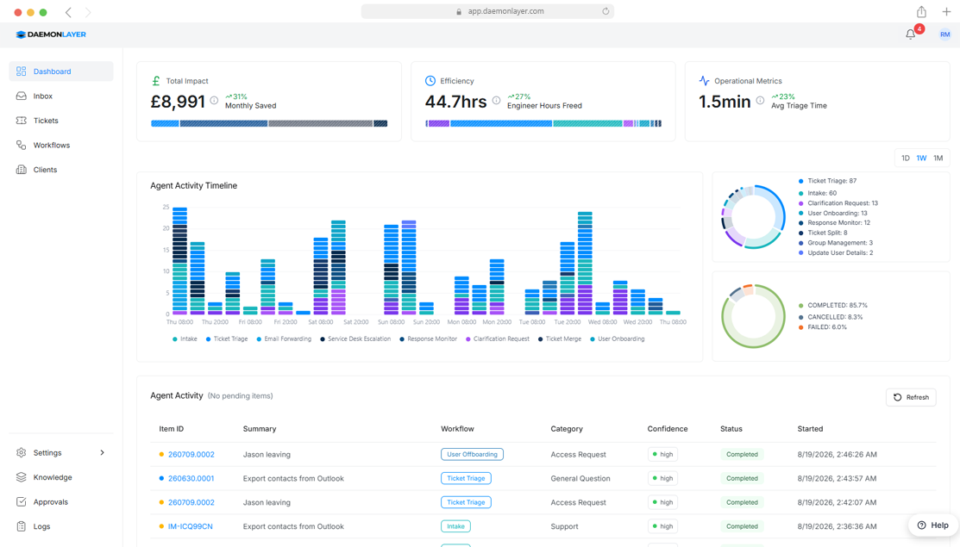This screenshot has width=960, height=547.
Task: Click Ticket Triage tag in General Question row
Action: point(466,479)
